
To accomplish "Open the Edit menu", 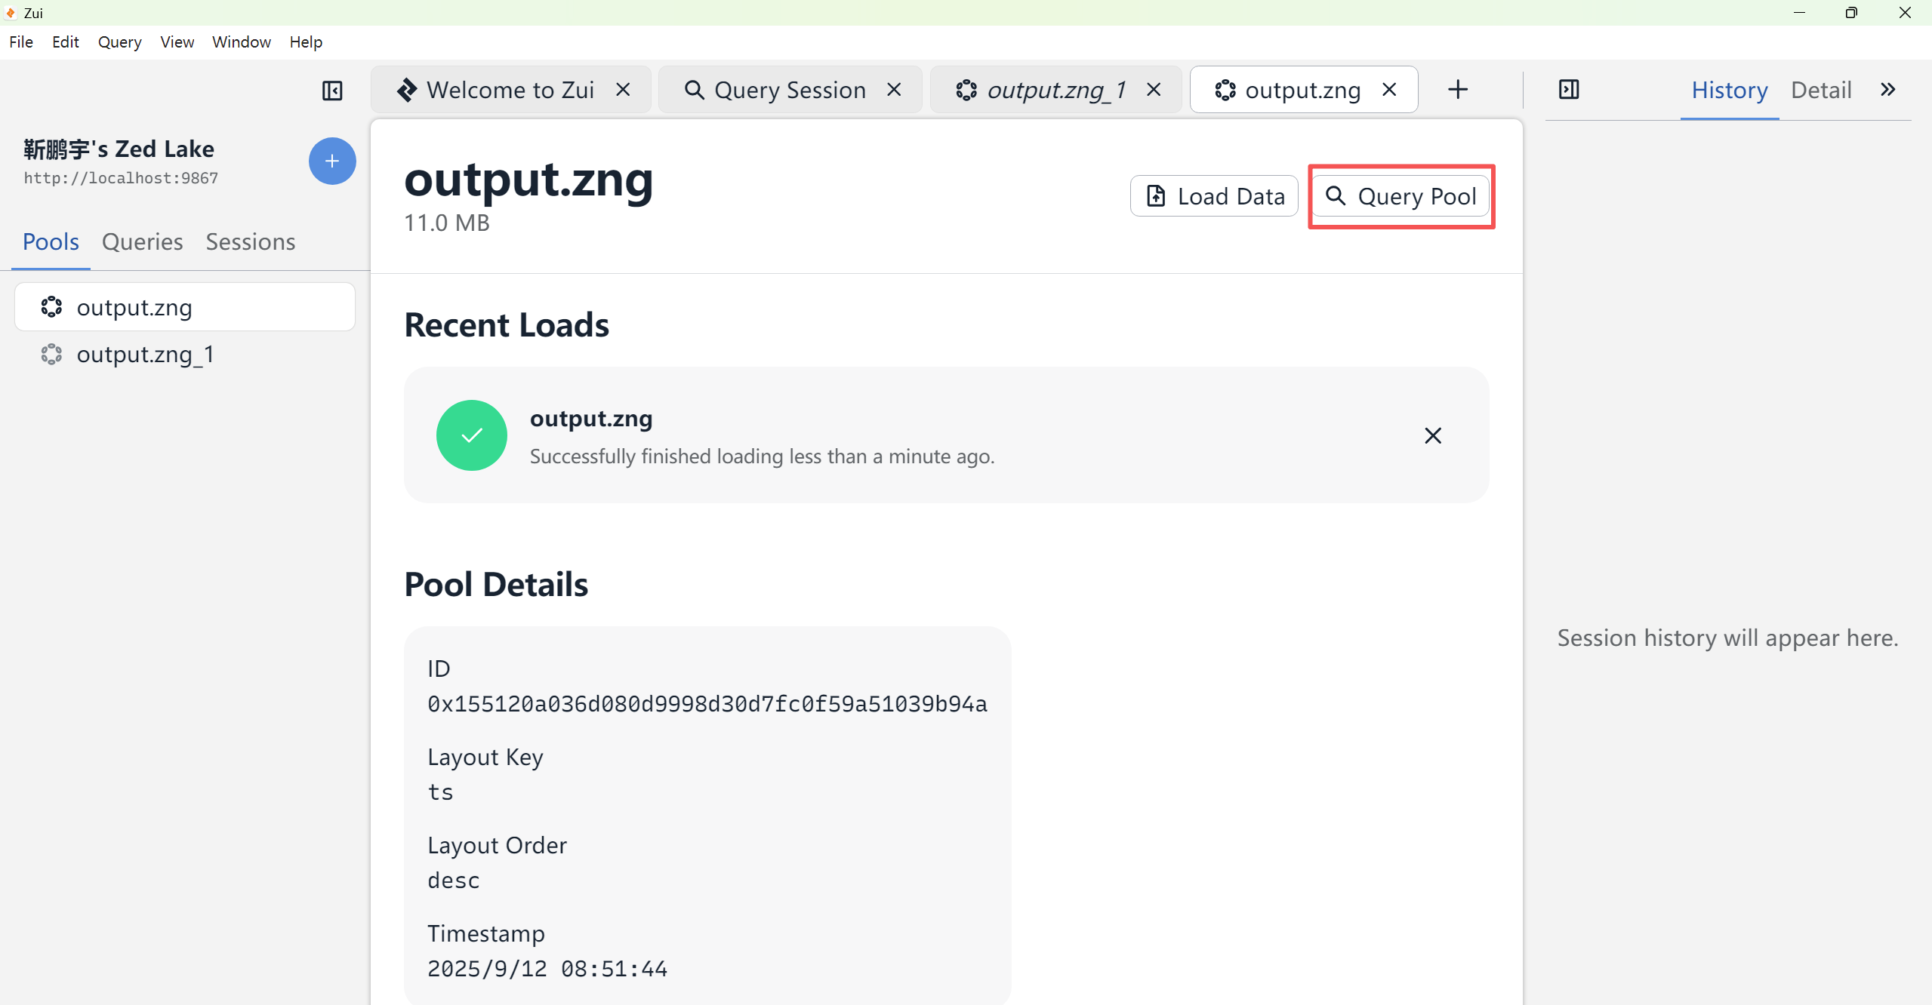I will [66, 42].
